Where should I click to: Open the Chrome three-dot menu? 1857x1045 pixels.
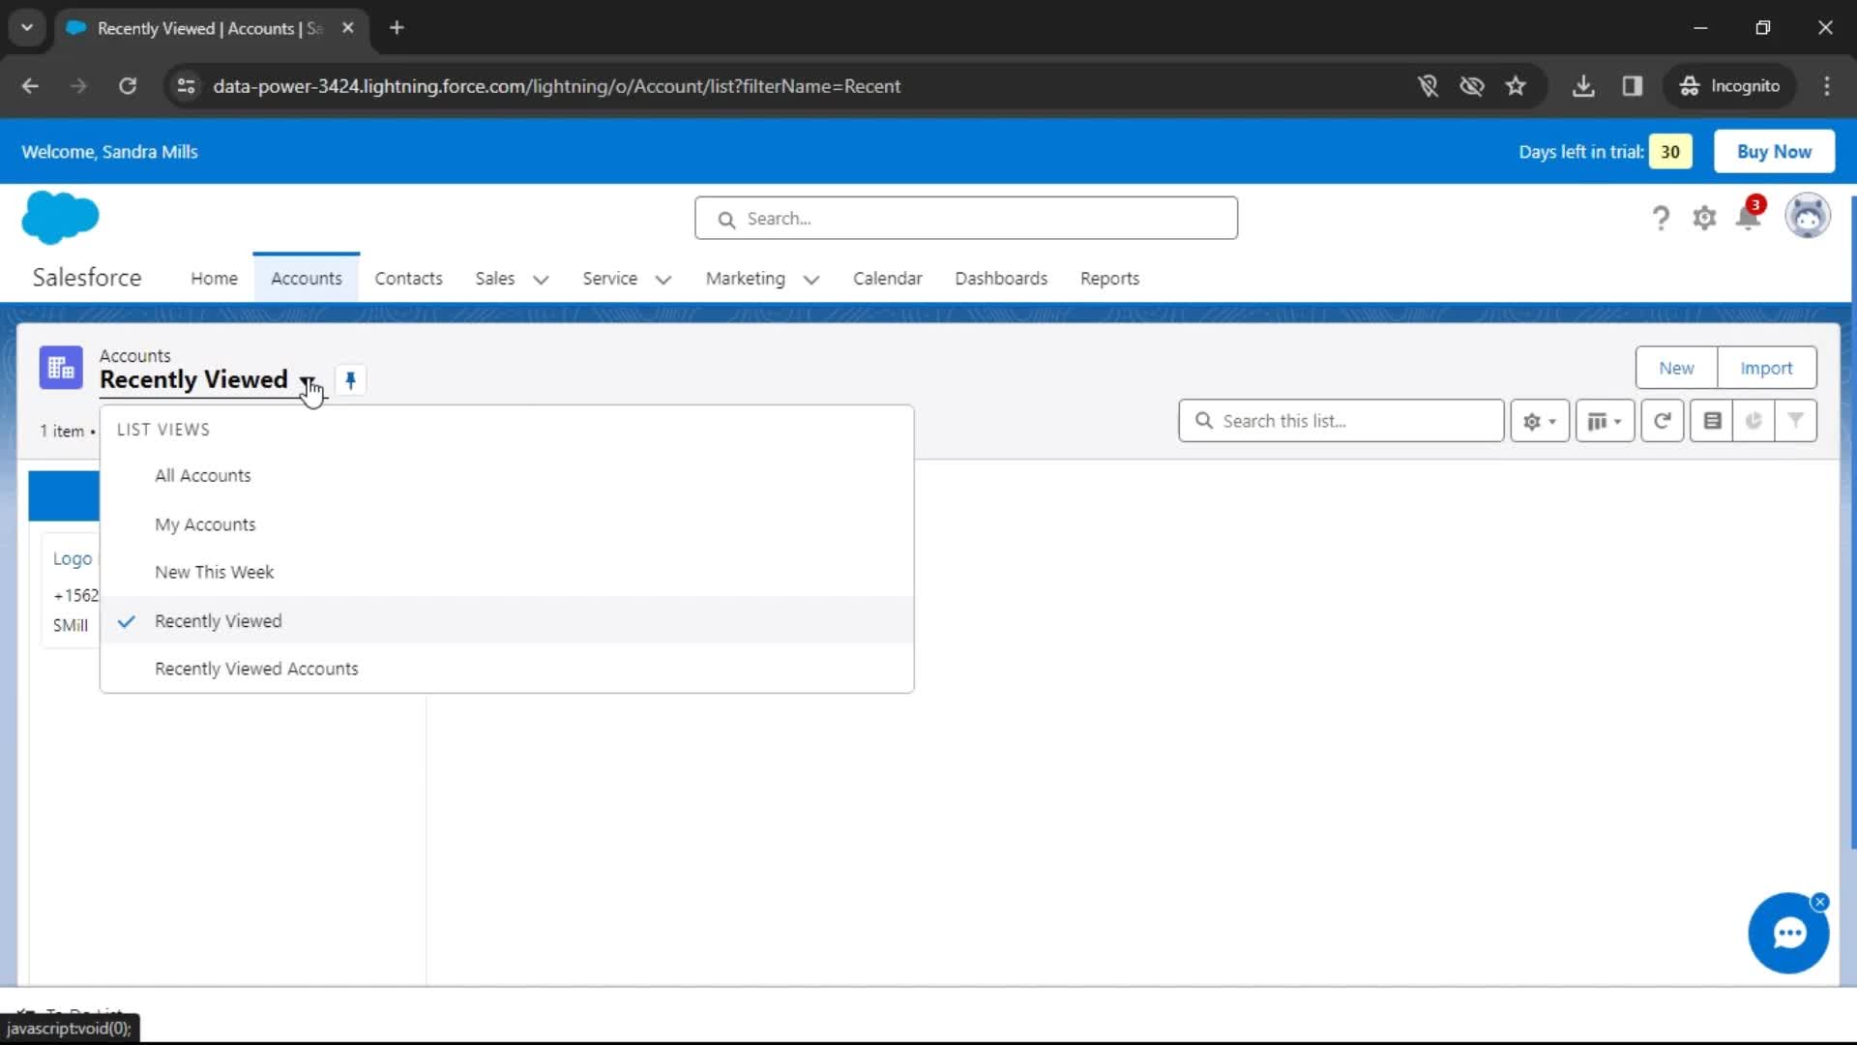point(1827,86)
